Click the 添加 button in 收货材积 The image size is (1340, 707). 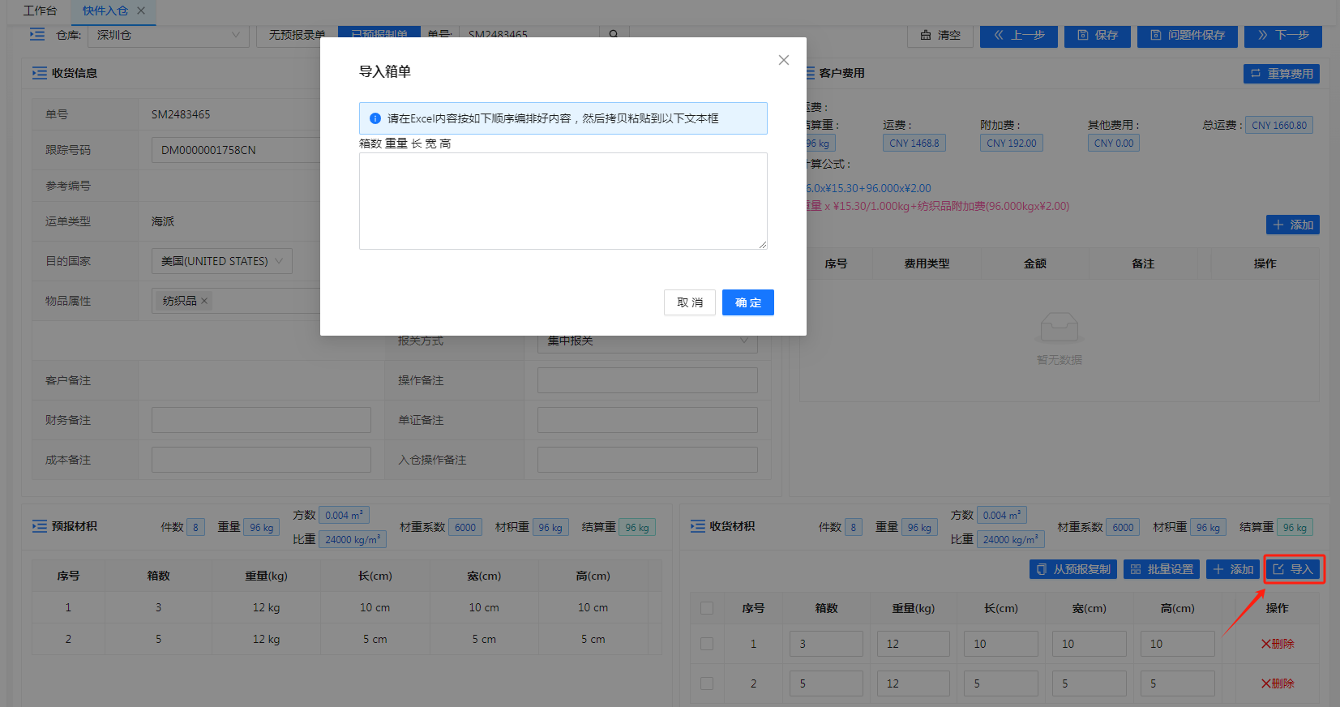pyautogui.click(x=1232, y=569)
